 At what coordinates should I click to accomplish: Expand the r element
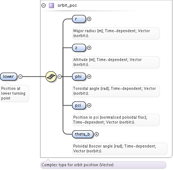pyautogui.click(x=89, y=19)
